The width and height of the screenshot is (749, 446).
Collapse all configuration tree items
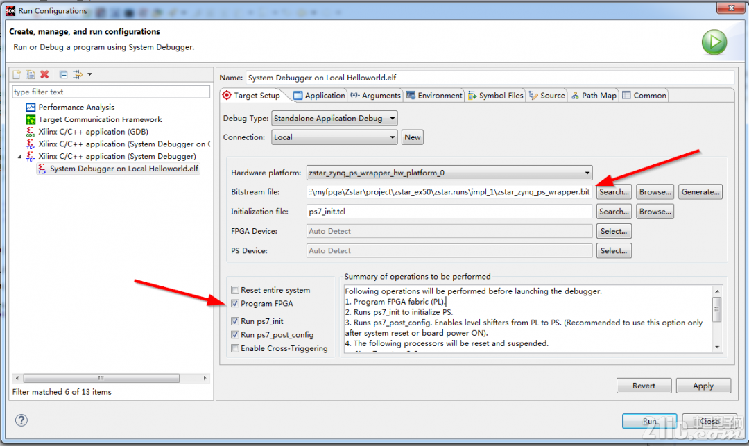[x=63, y=74]
